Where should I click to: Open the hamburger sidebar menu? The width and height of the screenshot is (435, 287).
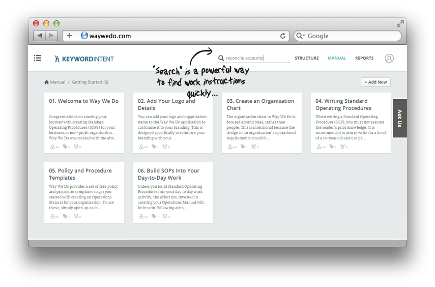(x=38, y=58)
